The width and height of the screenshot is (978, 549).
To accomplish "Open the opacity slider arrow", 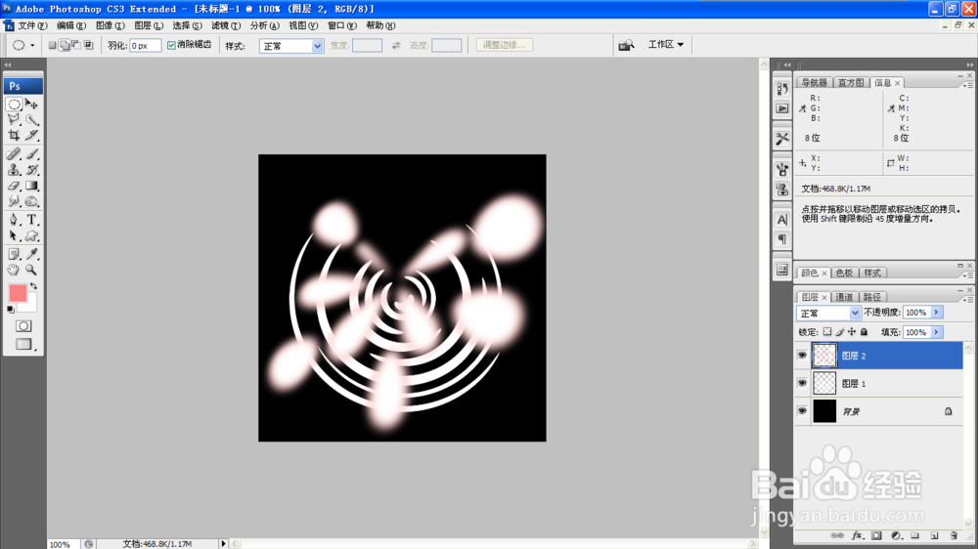I will point(936,313).
